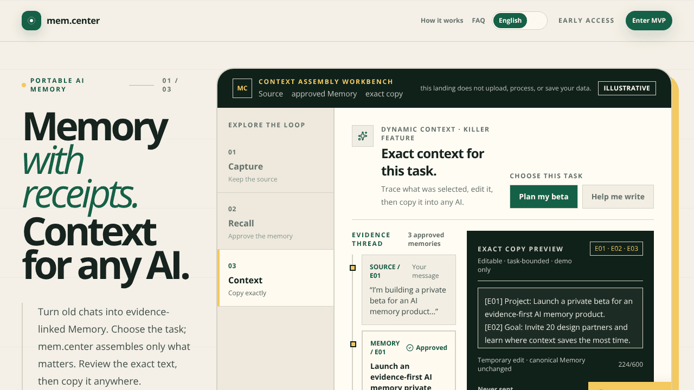This screenshot has height=390, width=694.
Task: Select the Source E01 timeline marker
Action: click(353, 268)
